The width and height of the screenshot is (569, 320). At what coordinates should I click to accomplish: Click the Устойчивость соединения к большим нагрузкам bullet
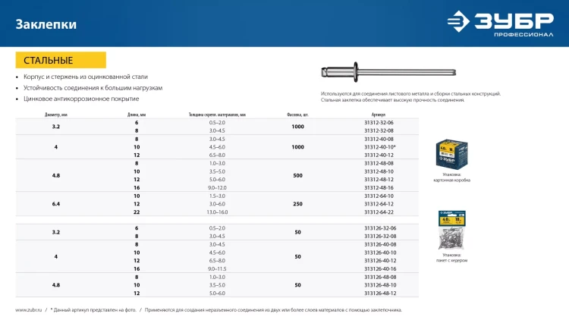[93, 88]
